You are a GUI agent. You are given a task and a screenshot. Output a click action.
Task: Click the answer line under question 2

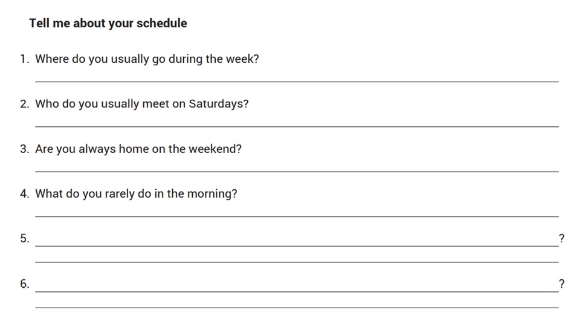pos(297,126)
